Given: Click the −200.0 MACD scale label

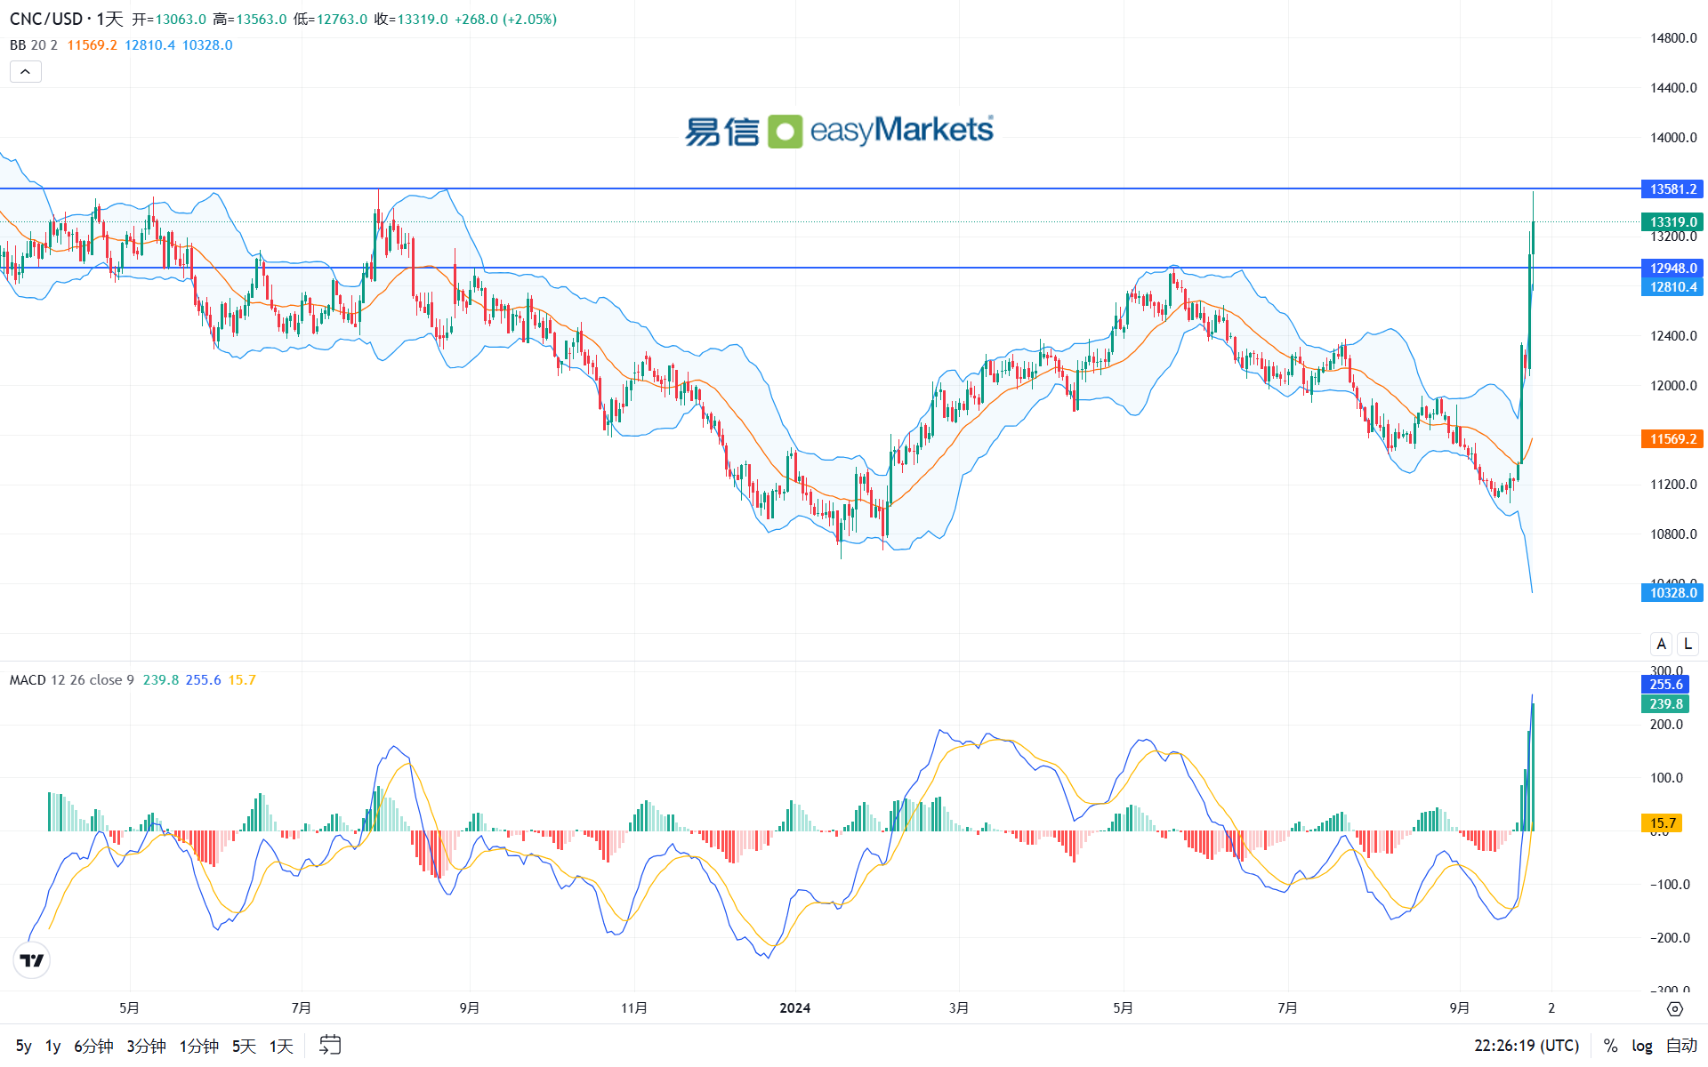Looking at the screenshot, I should point(1669,938).
